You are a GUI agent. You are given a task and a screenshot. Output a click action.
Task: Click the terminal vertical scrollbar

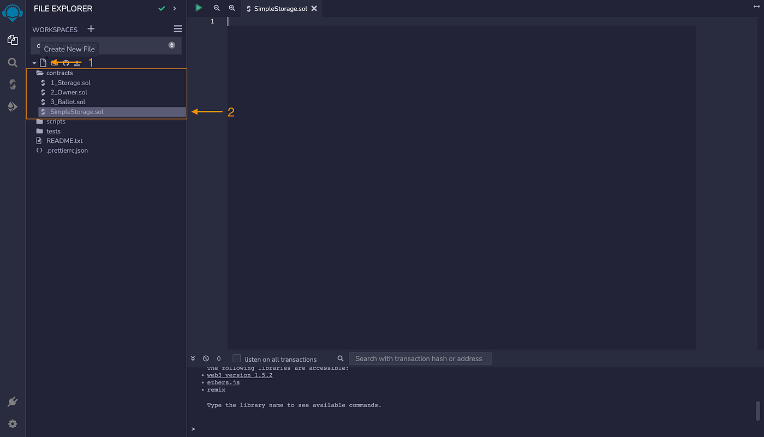point(757,411)
